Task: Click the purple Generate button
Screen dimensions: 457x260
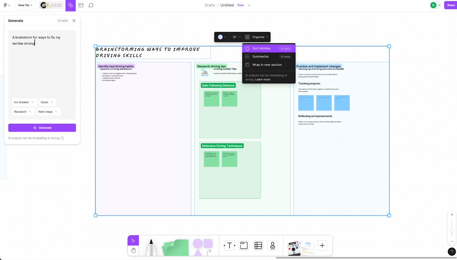Action: [42, 128]
